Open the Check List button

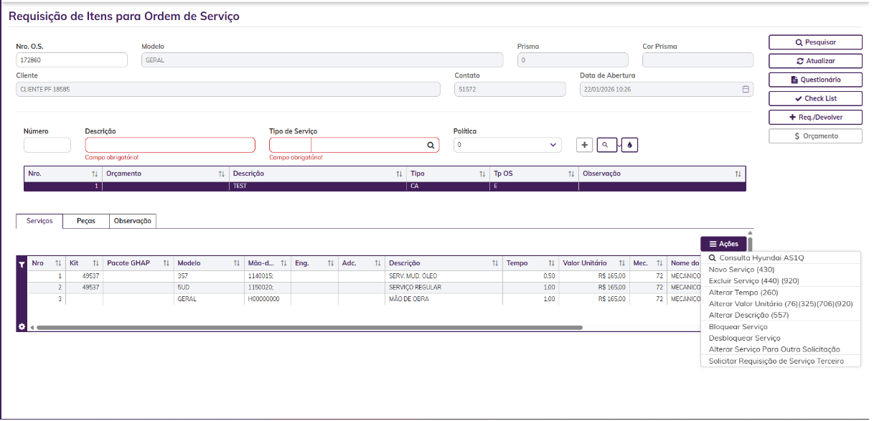click(x=815, y=98)
